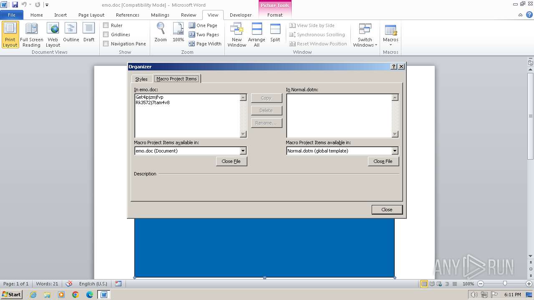534x300 pixels.
Task: Click the Undo icon in title bar
Action: tap(24, 5)
